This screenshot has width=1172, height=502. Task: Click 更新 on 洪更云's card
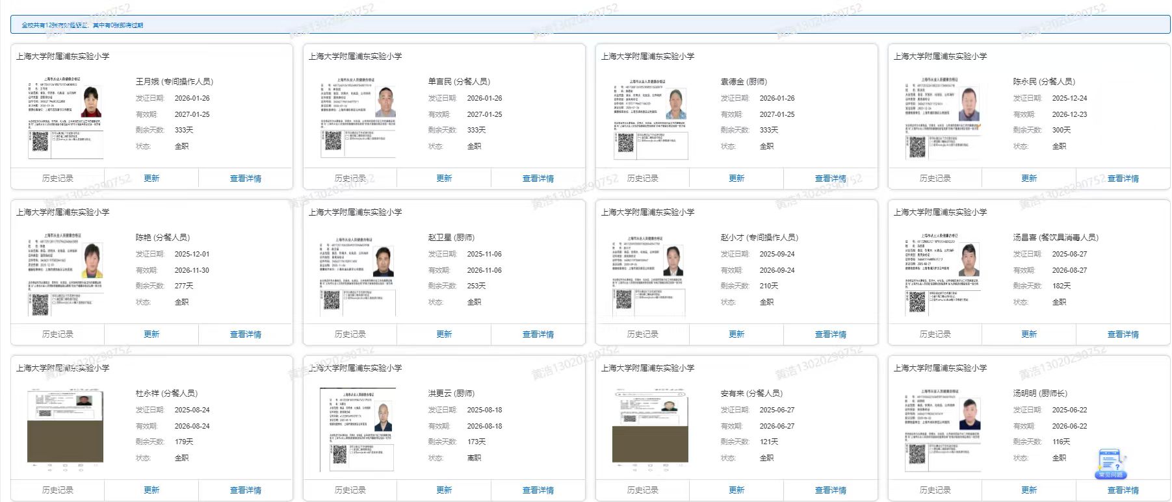coord(444,490)
